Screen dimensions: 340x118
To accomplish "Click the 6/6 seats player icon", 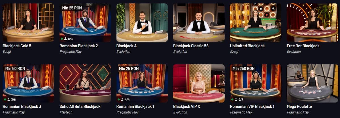I will point(65,39).
